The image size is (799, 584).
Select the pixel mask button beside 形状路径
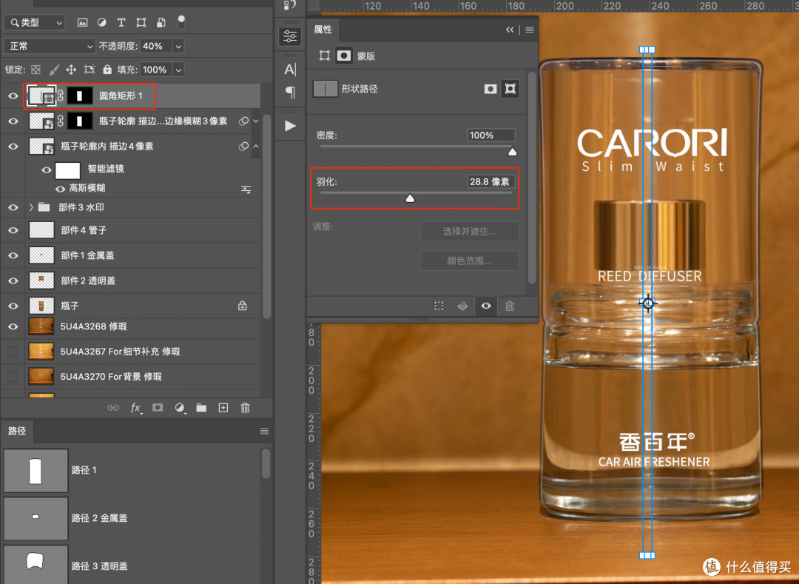(490, 89)
